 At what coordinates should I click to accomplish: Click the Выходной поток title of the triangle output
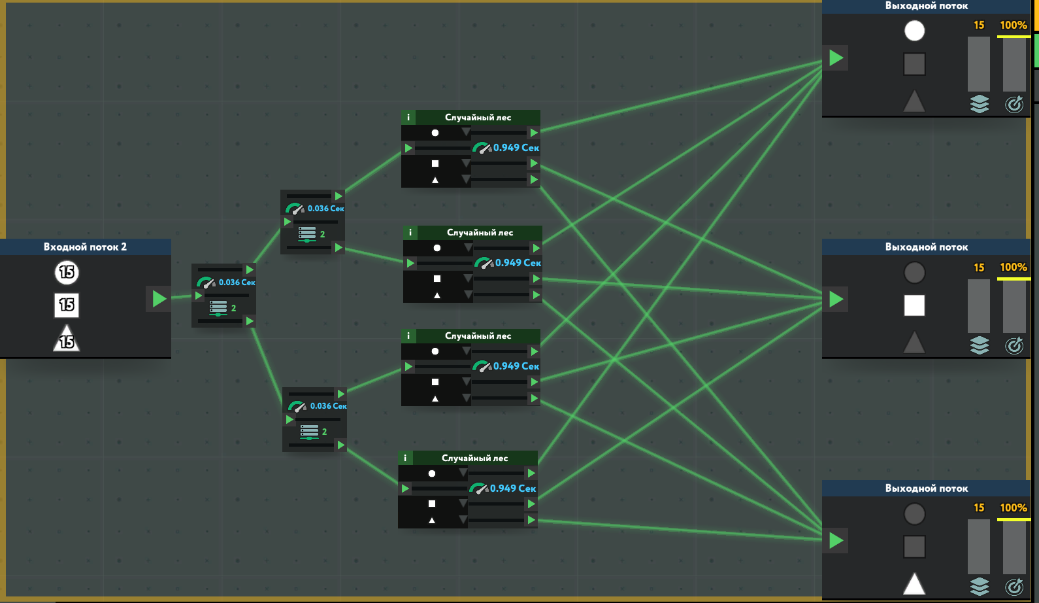[927, 488]
